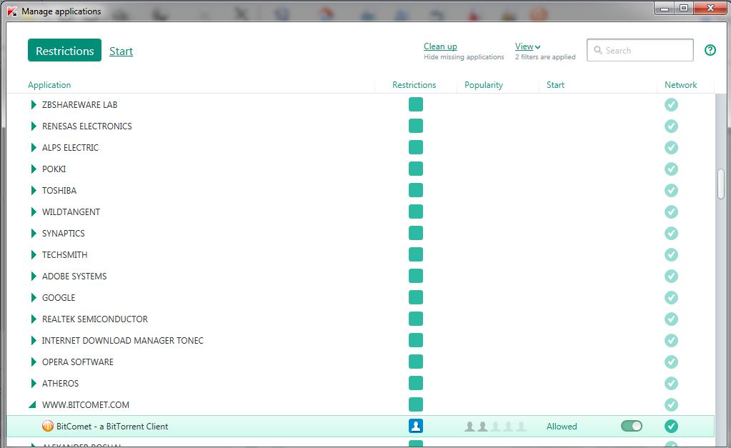This screenshot has height=448, width=731.
Task: Click ADOBE SYSTEMS restrictions square icon
Action: click(x=416, y=276)
